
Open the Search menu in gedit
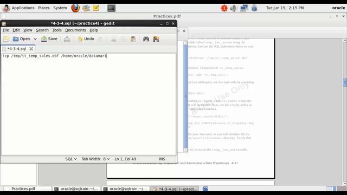(42, 30)
